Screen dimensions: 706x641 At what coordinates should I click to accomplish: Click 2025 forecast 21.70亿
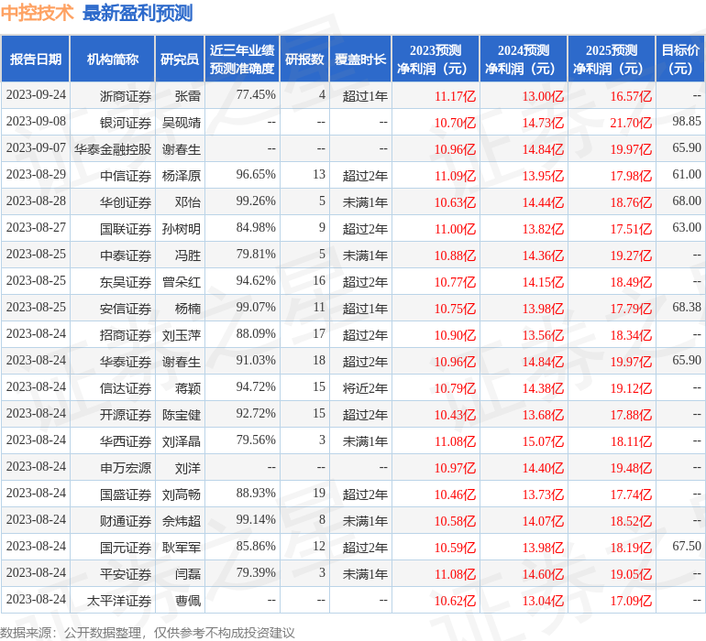pyautogui.click(x=631, y=123)
